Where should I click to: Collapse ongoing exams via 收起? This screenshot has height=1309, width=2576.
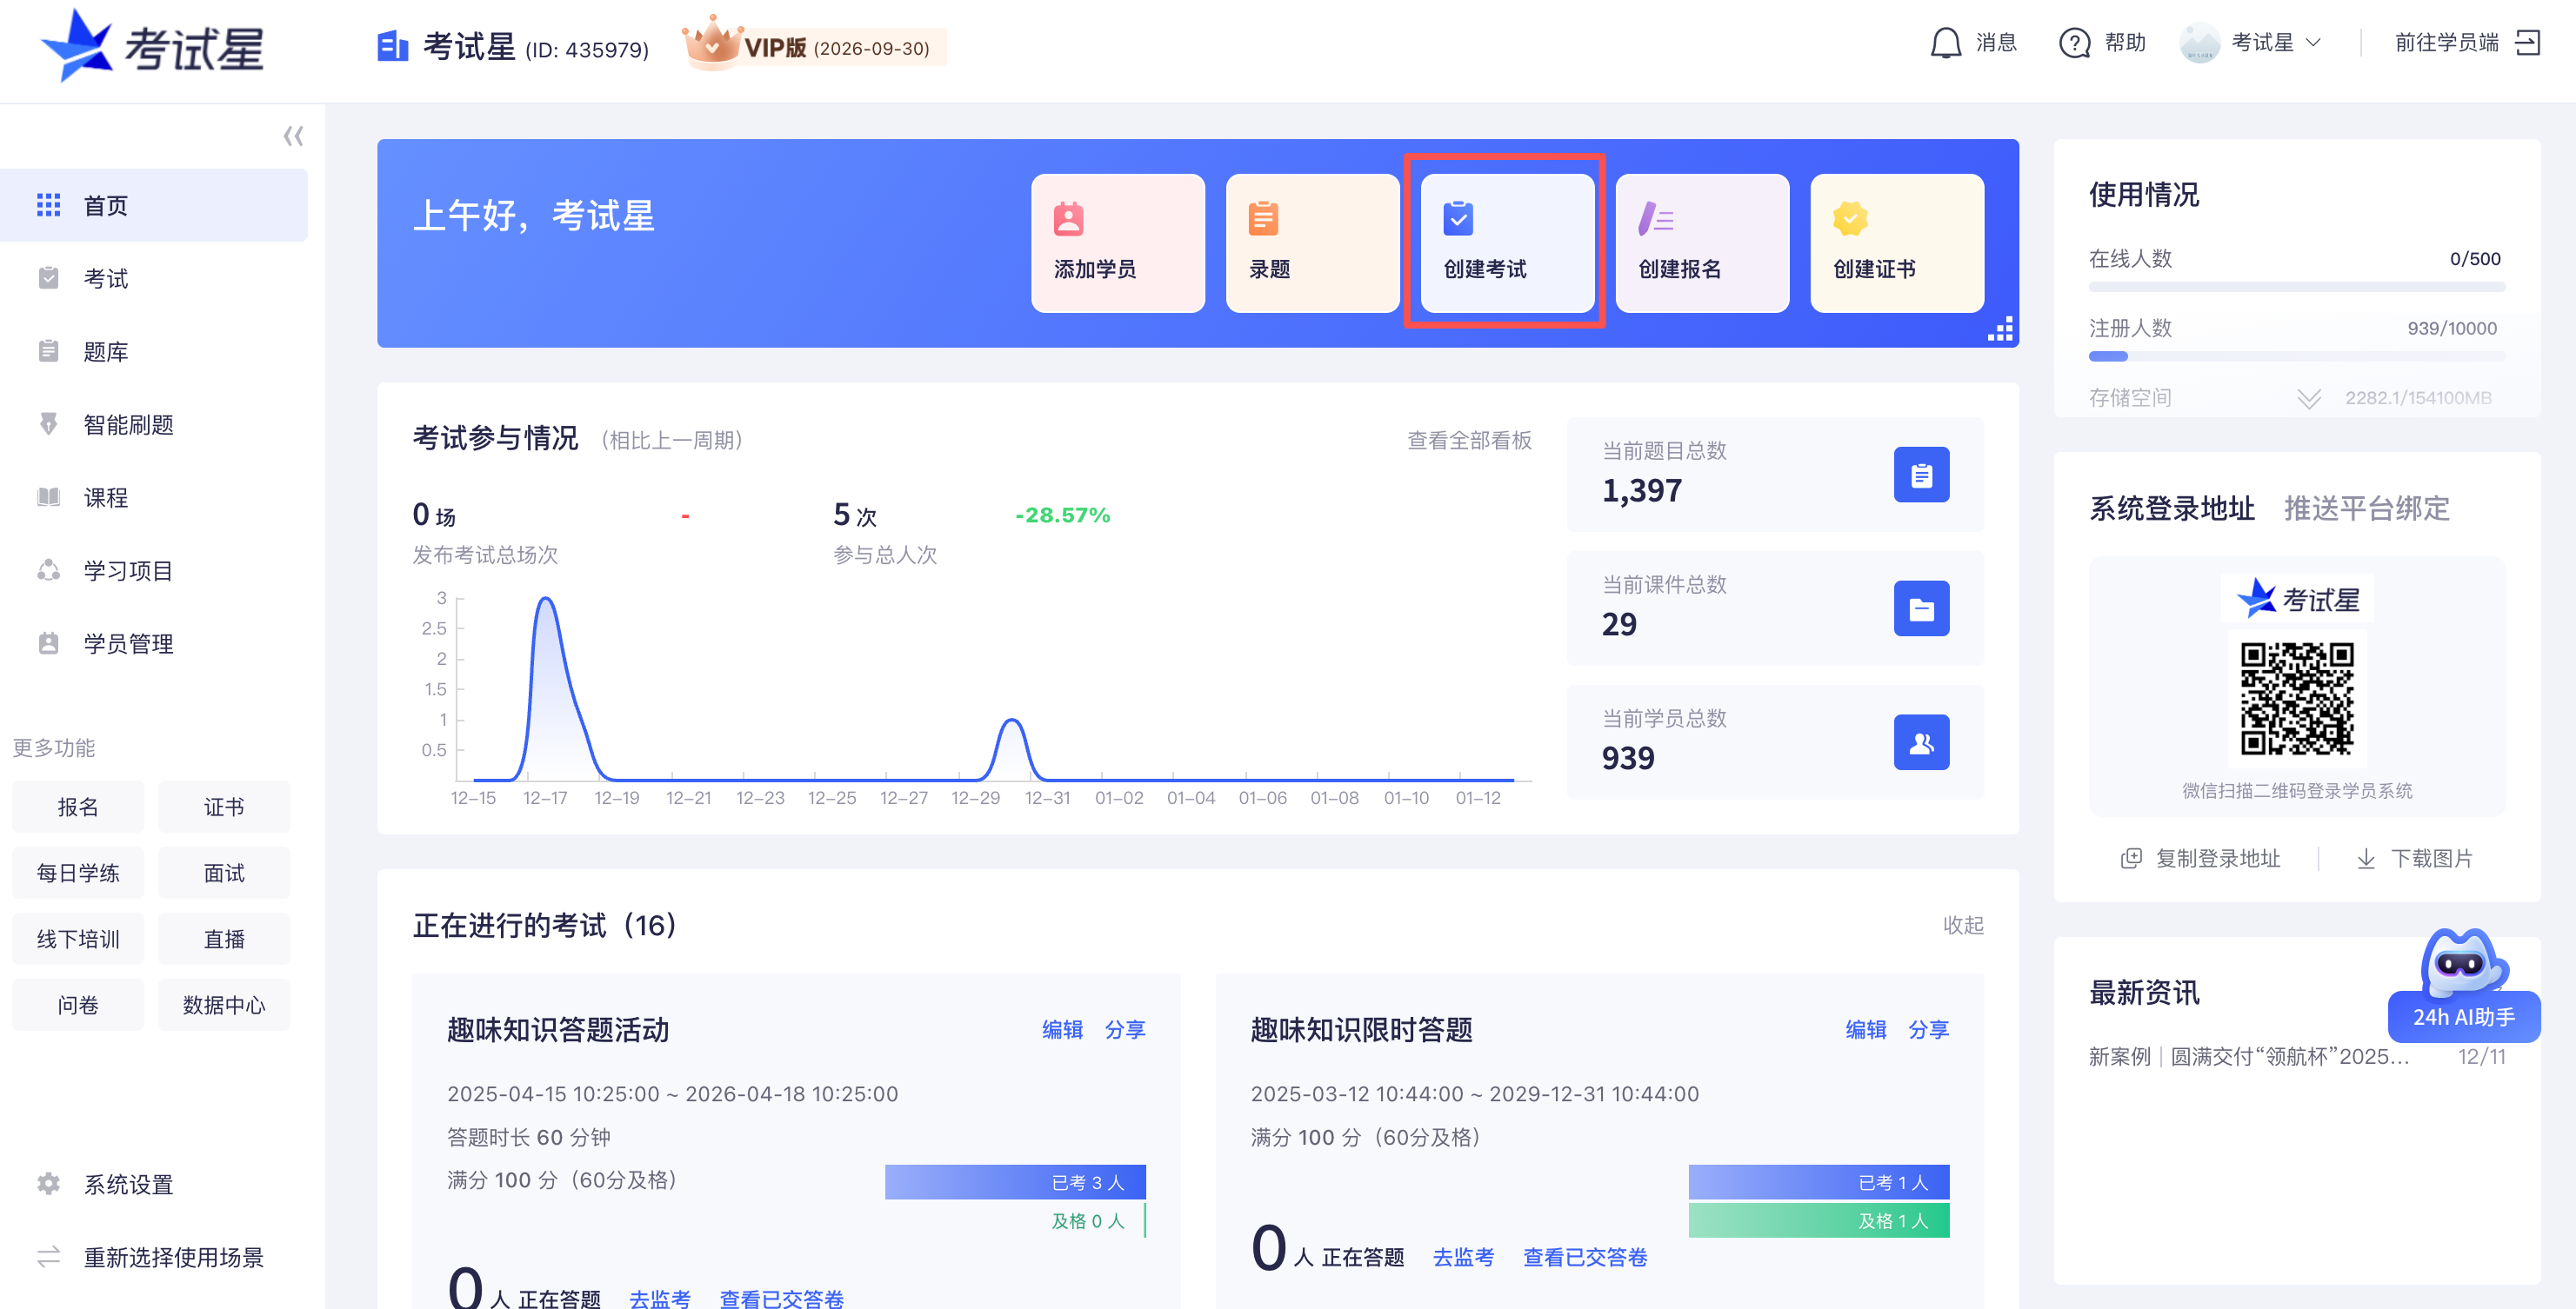[1962, 926]
